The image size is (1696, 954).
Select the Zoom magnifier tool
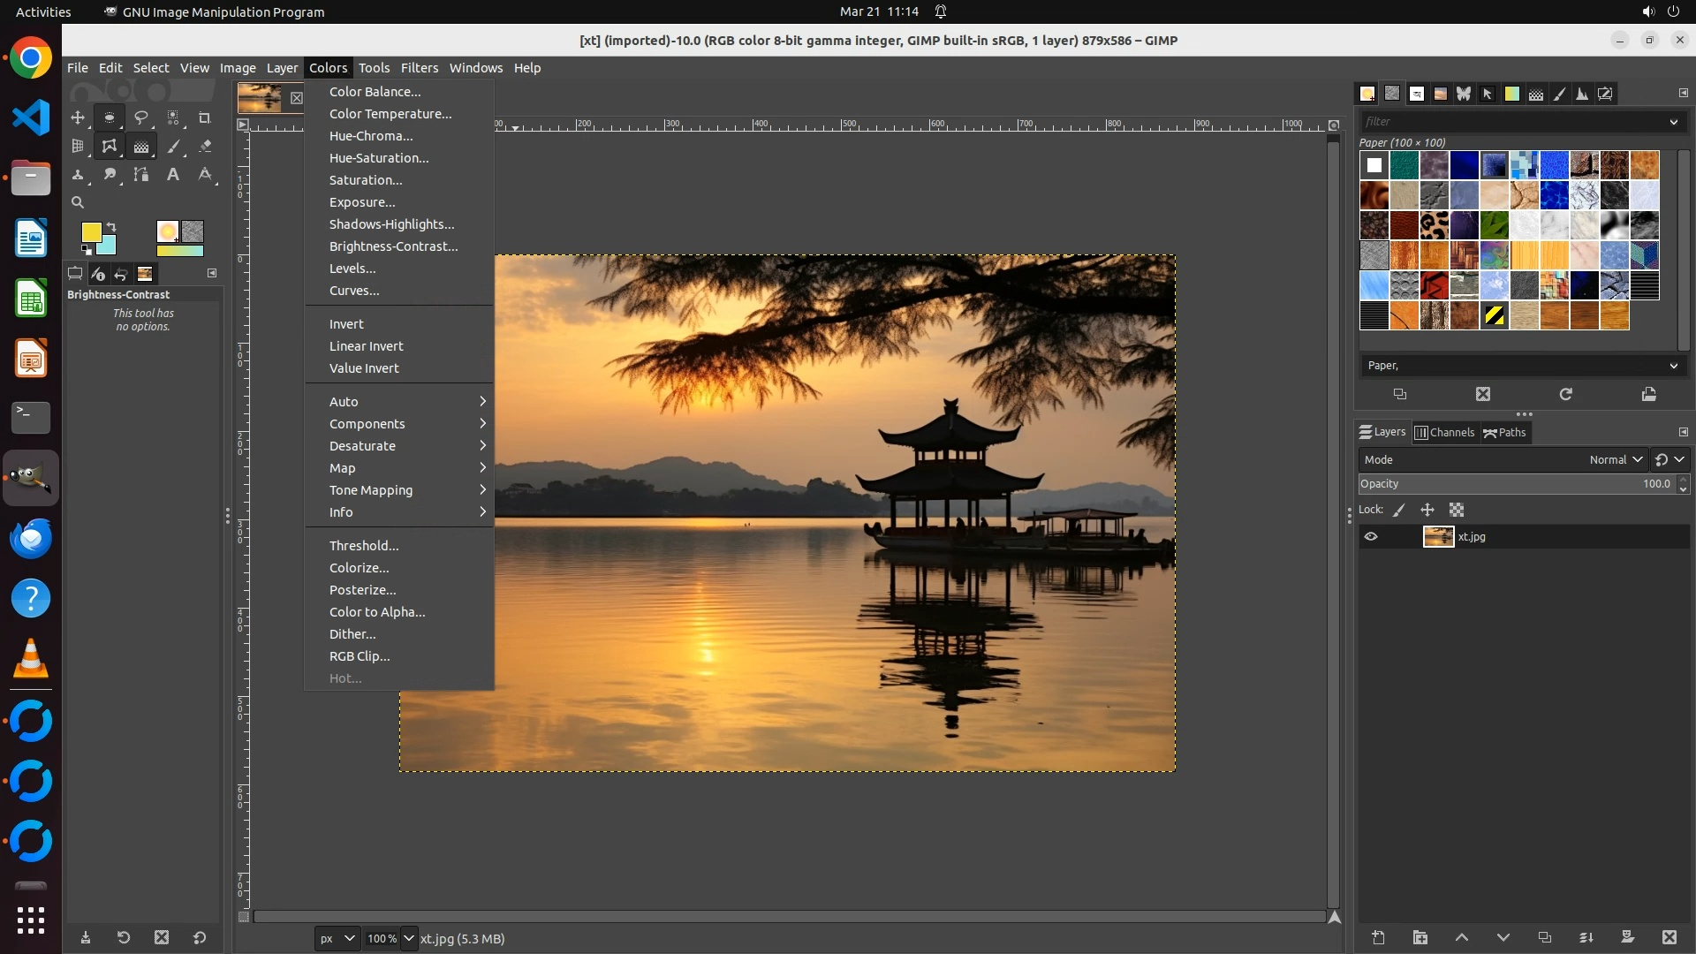tap(78, 202)
